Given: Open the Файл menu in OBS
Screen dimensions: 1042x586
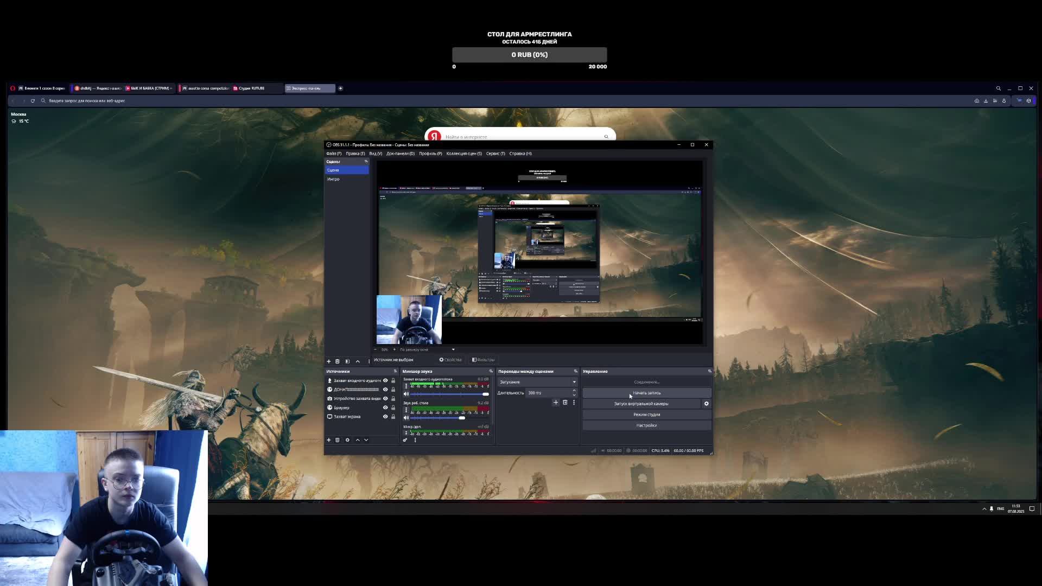Looking at the screenshot, I should [333, 154].
